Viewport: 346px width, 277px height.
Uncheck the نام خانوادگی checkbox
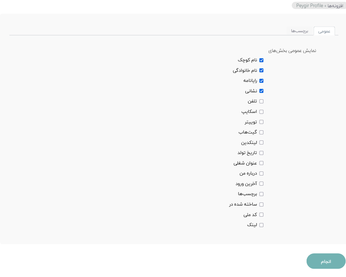coord(261,70)
